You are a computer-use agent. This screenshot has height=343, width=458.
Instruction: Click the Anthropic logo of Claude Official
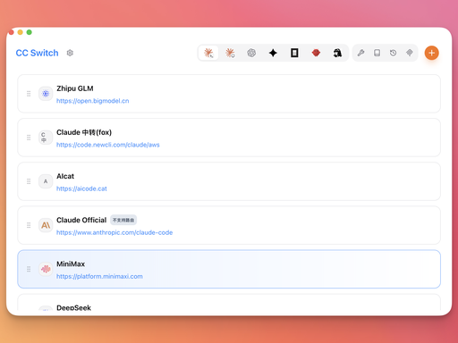point(46,225)
